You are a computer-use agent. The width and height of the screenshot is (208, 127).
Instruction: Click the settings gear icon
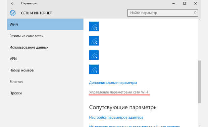pos(13,13)
